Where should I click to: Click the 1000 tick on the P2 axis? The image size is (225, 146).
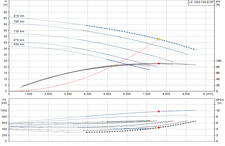pyautogui.click(x=4, y=110)
